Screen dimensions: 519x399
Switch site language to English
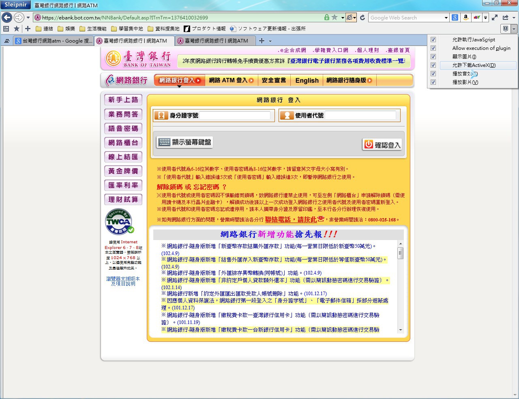click(307, 80)
